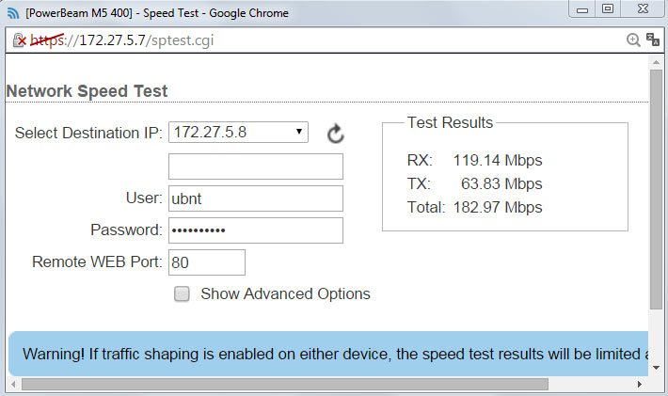Screen dimensions: 668x396
Task: Click the zoom magnifier icon in address bar
Action: (633, 40)
